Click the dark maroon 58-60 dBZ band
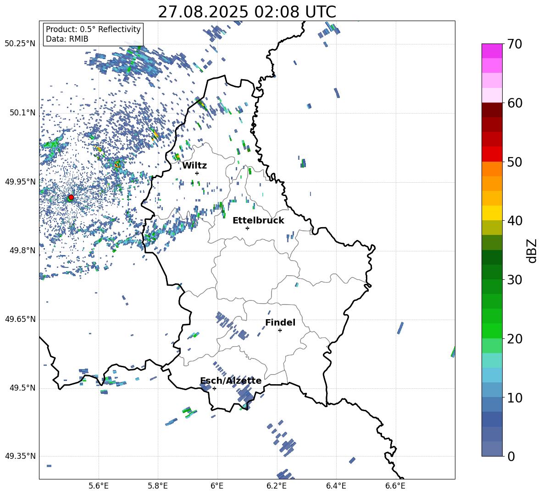This screenshot has height=495, width=543. (x=492, y=110)
